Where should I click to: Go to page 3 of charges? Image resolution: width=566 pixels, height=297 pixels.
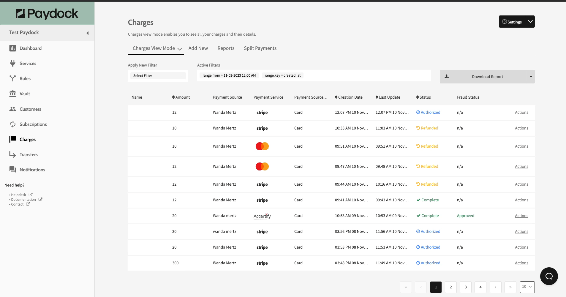[x=465, y=287]
